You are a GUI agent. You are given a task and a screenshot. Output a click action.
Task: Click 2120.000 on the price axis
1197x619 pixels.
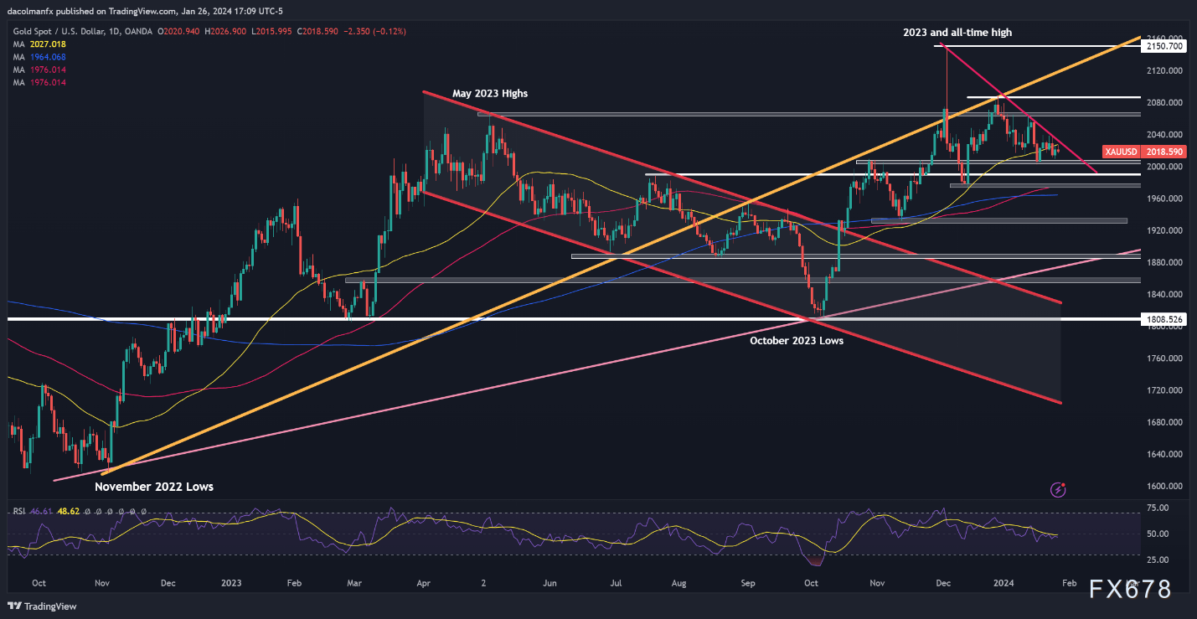pyautogui.click(x=1165, y=71)
